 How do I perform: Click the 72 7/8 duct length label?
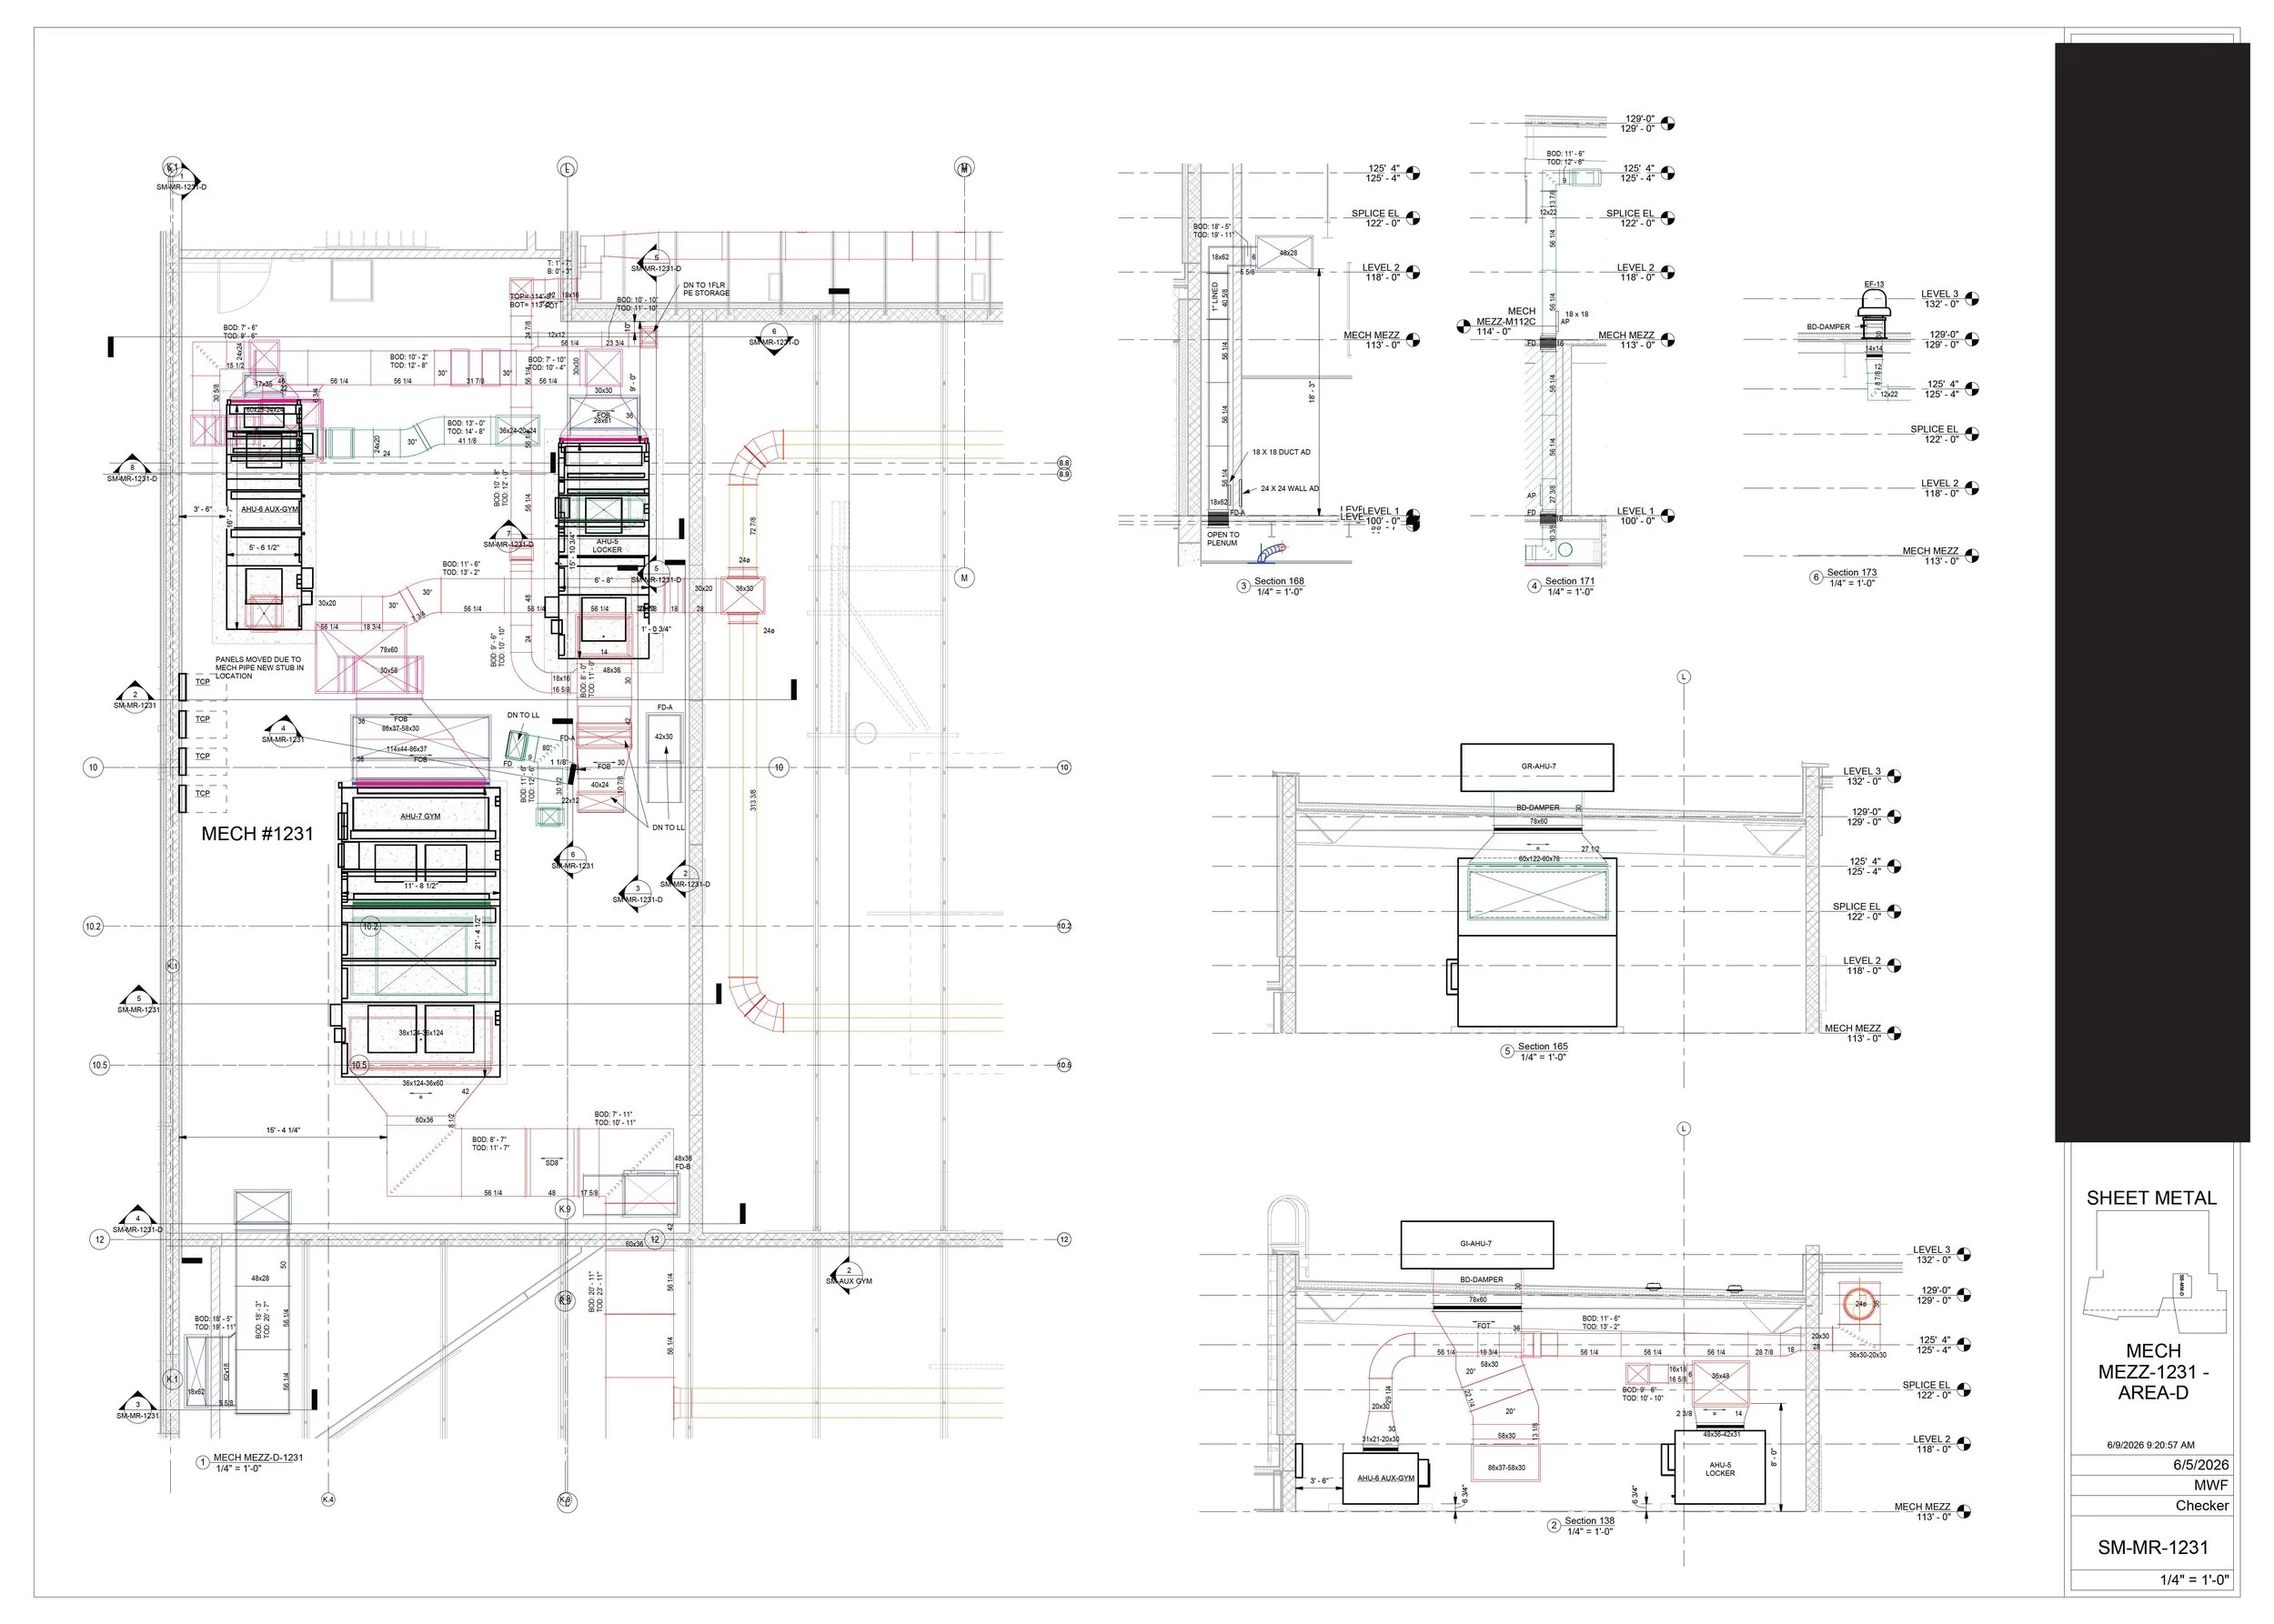(752, 526)
